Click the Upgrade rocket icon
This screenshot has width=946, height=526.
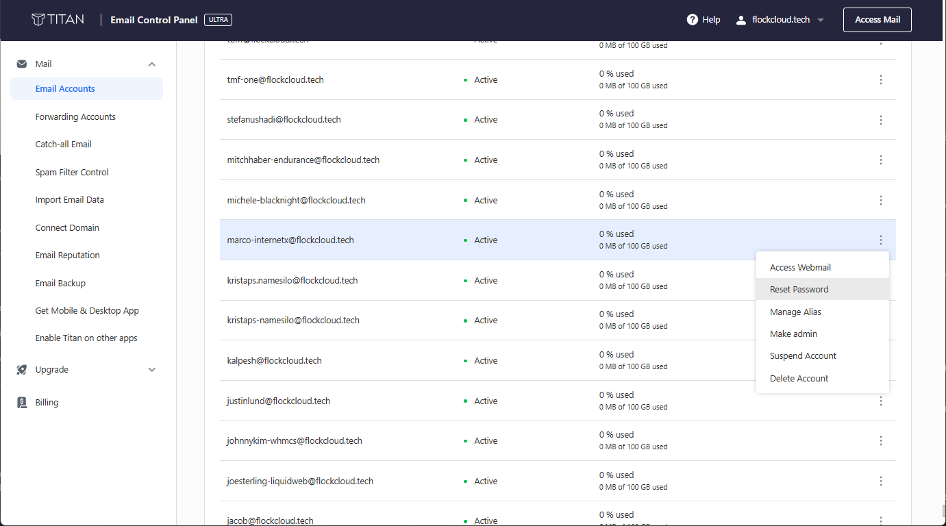click(x=22, y=370)
